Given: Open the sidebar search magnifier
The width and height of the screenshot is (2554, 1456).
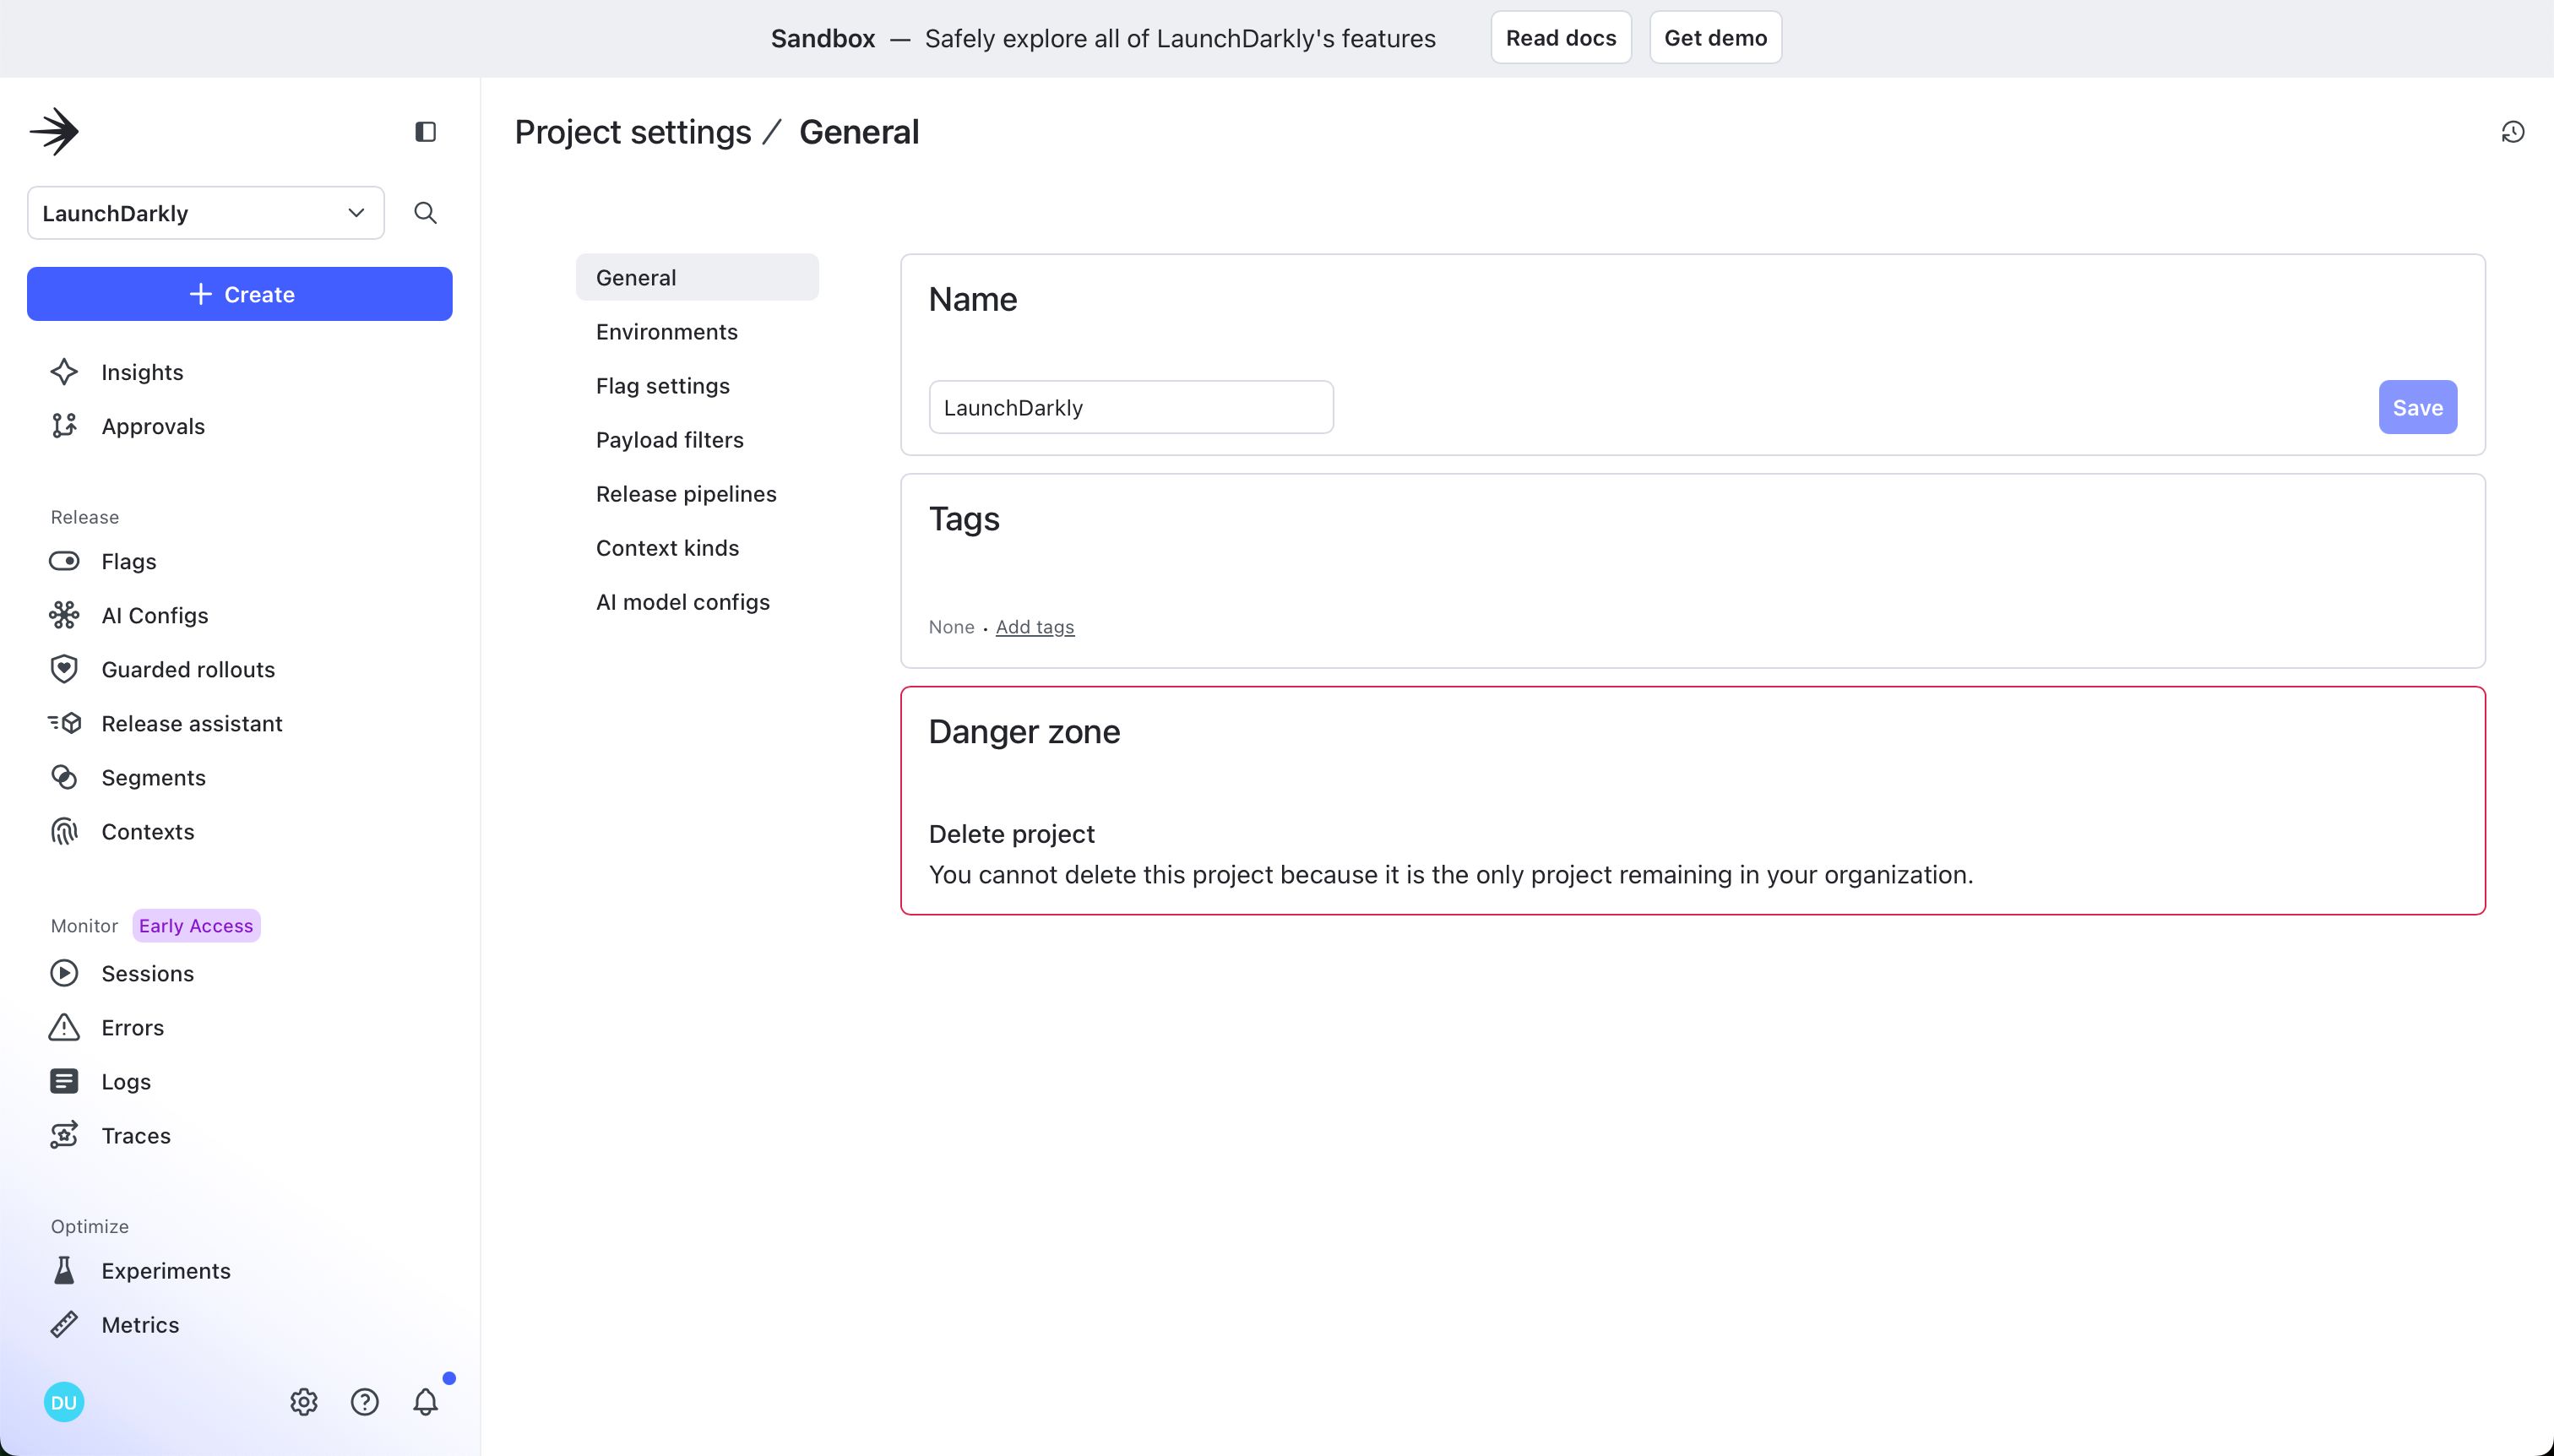Looking at the screenshot, I should tap(425, 213).
